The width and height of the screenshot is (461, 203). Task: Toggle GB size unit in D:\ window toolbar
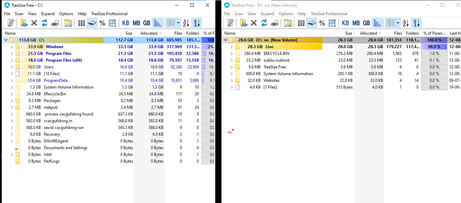pyautogui.click(x=366, y=23)
